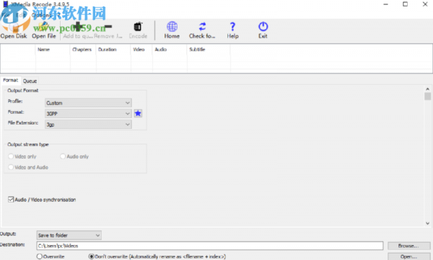This screenshot has width=433, height=260.
Task: Start encoding with the Encode icon
Action: pyautogui.click(x=138, y=27)
